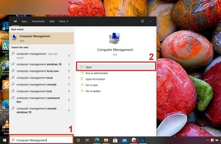
Task: Select the Autodesk DWF Viewer desktop shortcut
Action: [x=5, y=68]
